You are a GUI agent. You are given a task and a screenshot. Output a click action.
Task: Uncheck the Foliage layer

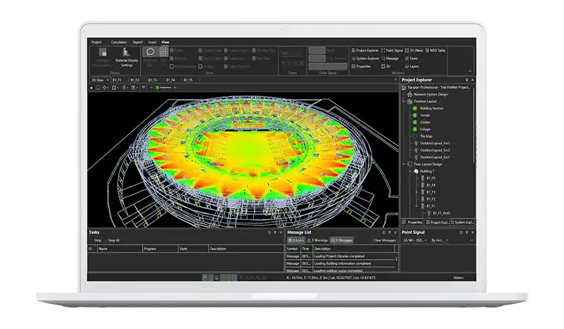point(415,129)
